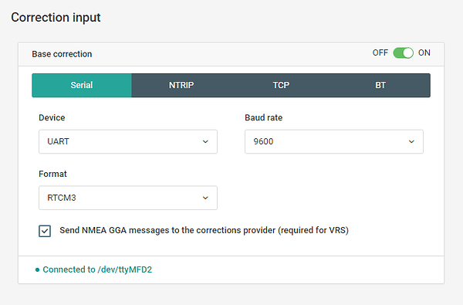Viewport: 463px width, 305px height.
Task: Open the Format dropdown showing RTCM3
Action: 128,198
